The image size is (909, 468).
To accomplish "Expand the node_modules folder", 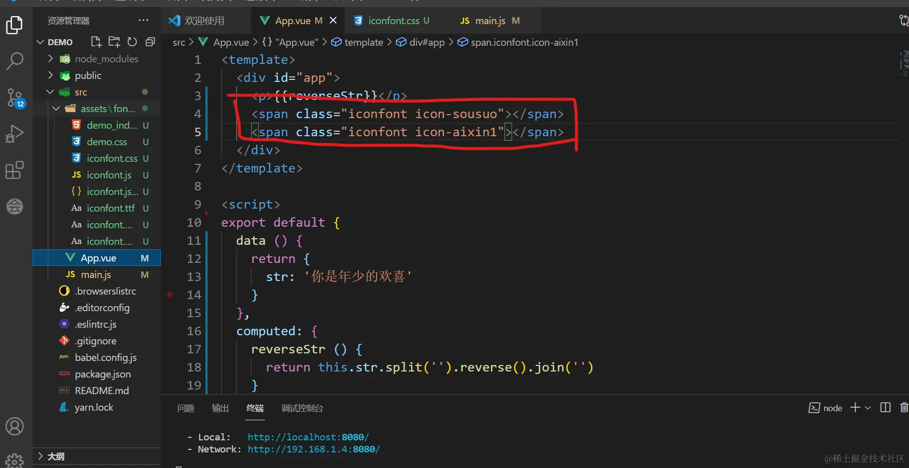I will pyautogui.click(x=50, y=59).
